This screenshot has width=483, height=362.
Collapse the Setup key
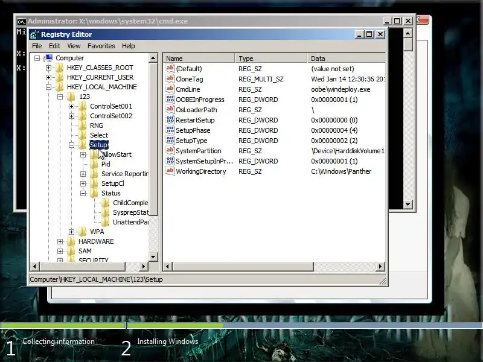click(71, 145)
